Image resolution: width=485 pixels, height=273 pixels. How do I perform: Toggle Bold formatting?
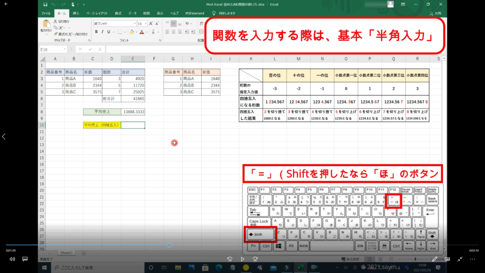[x=96, y=32]
